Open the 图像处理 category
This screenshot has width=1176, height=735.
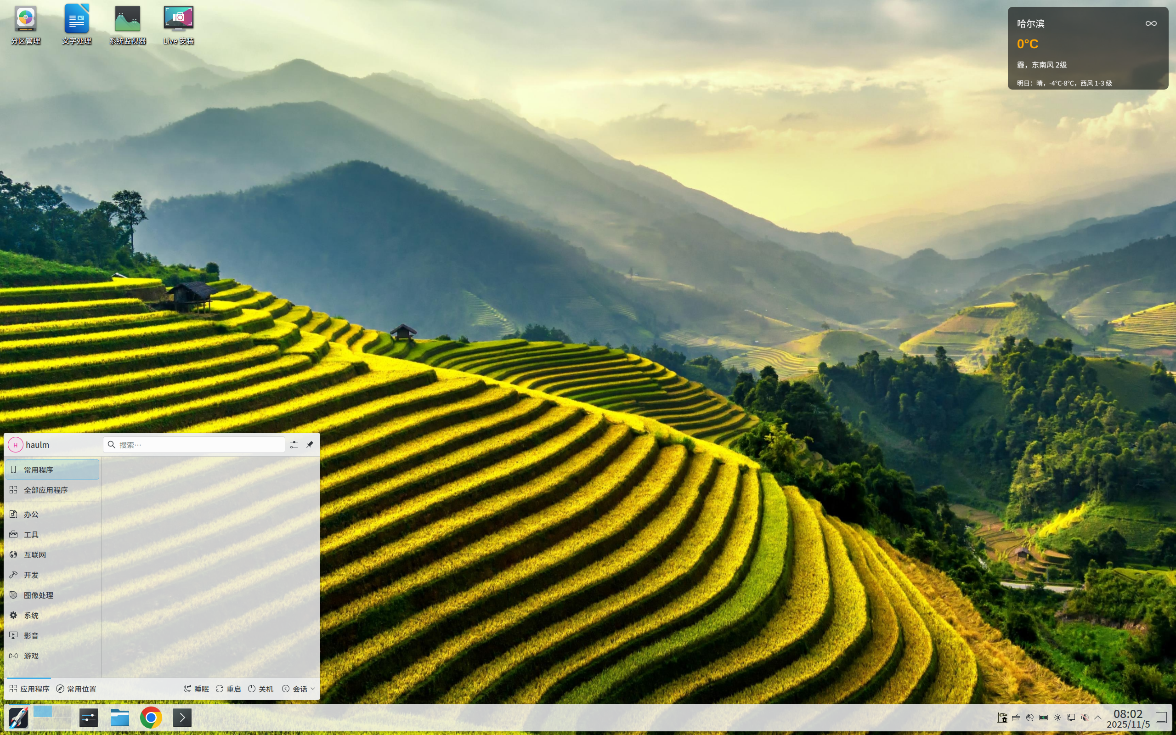pos(52,595)
